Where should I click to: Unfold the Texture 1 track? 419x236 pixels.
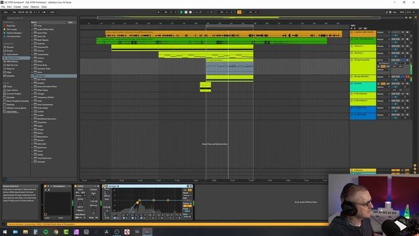352,46
